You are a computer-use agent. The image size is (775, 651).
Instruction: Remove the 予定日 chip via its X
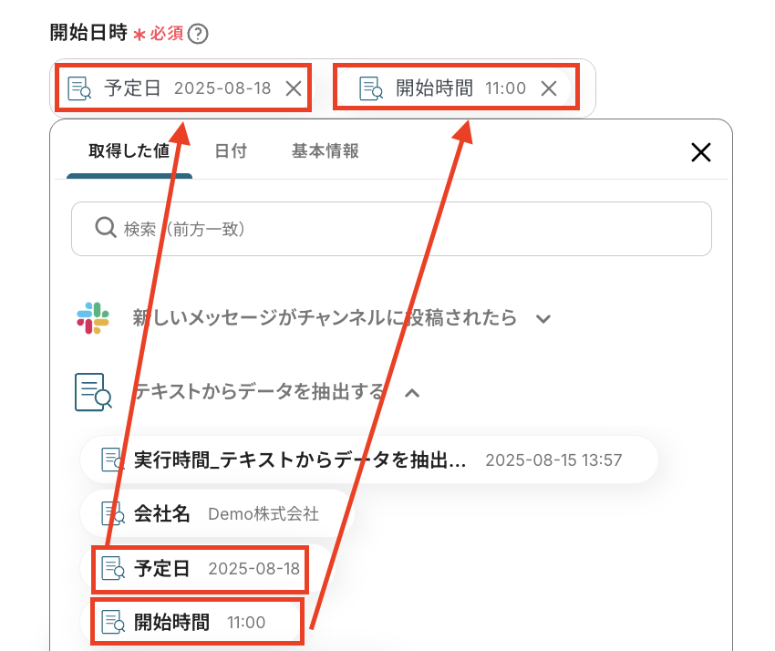[x=294, y=88]
